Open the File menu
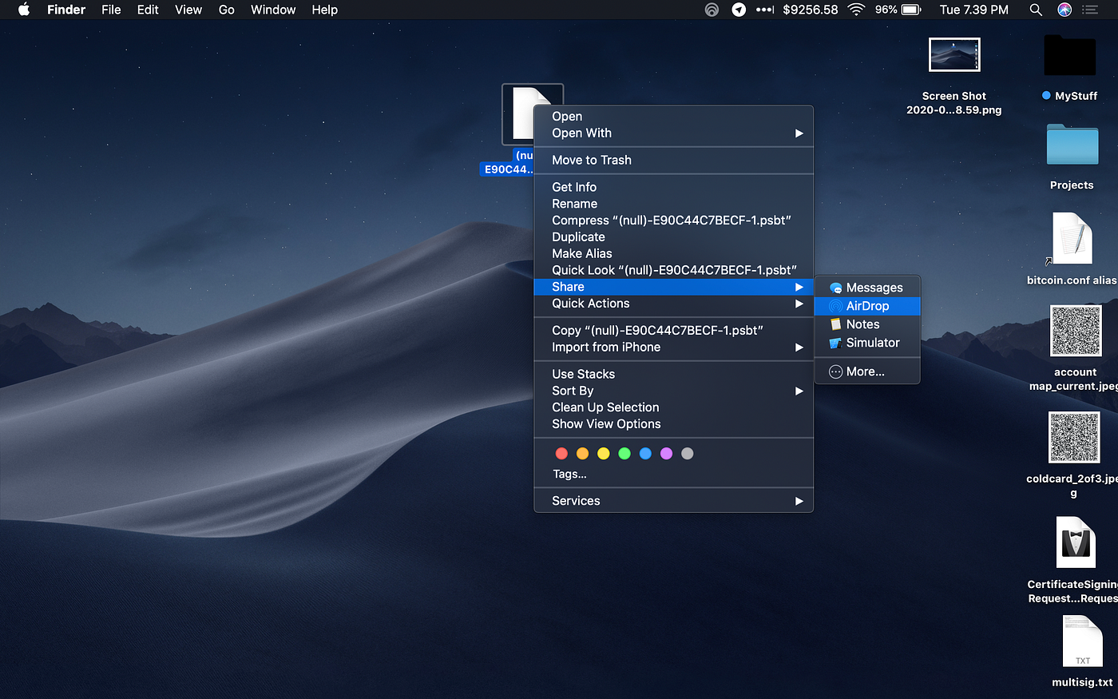The image size is (1118, 699). click(x=111, y=10)
